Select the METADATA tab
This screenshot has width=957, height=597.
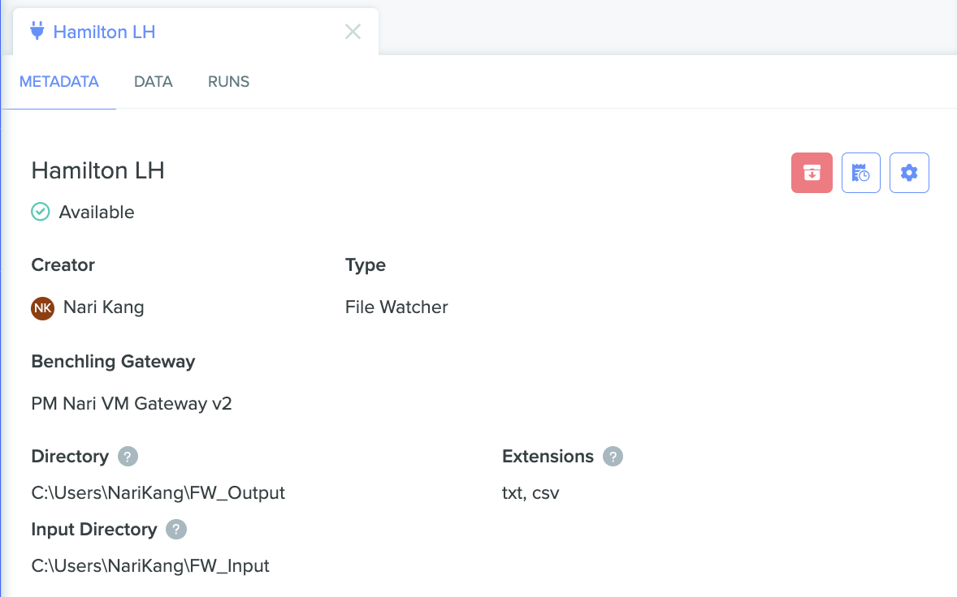[59, 82]
